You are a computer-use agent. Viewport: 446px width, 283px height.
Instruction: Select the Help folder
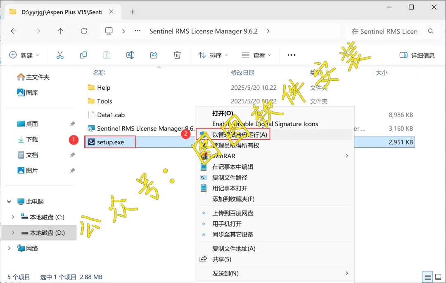pyautogui.click(x=99, y=87)
